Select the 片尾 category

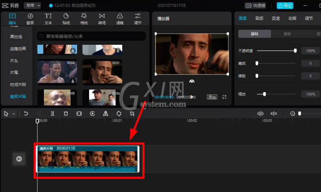[x=14, y=72]
